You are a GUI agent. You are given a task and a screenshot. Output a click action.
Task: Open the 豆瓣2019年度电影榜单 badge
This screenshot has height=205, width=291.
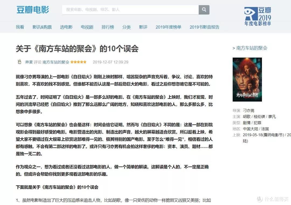[x=258, y=16]
